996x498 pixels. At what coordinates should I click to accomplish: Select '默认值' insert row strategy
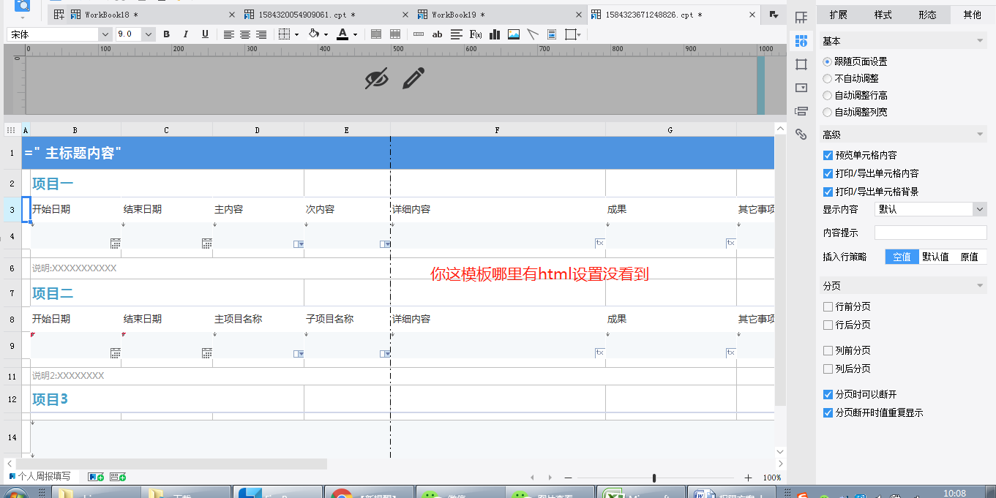coord(935,257)
